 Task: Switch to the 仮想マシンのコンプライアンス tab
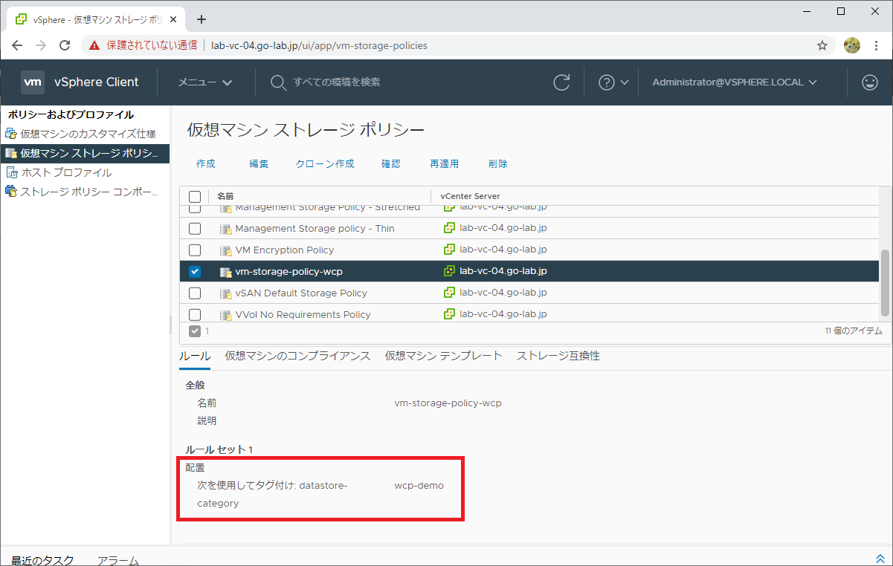pyautogui.click(x=297, y=356)
